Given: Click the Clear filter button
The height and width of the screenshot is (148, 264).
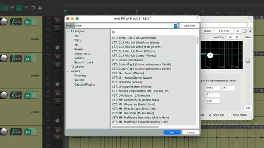Looking at the screenshot, I should [189, 25].
